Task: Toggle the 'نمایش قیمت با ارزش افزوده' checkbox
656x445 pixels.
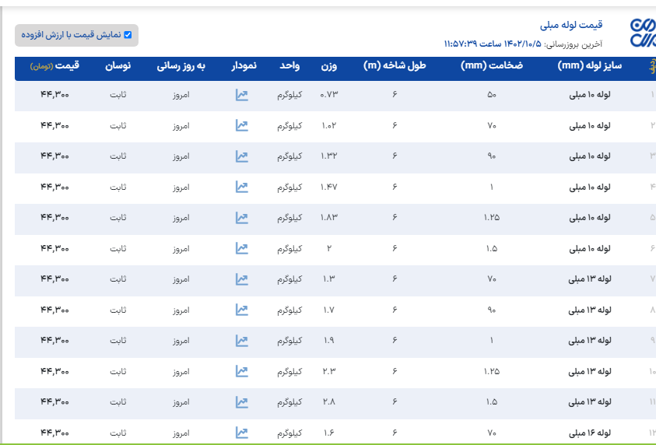Action: (128, 35)
